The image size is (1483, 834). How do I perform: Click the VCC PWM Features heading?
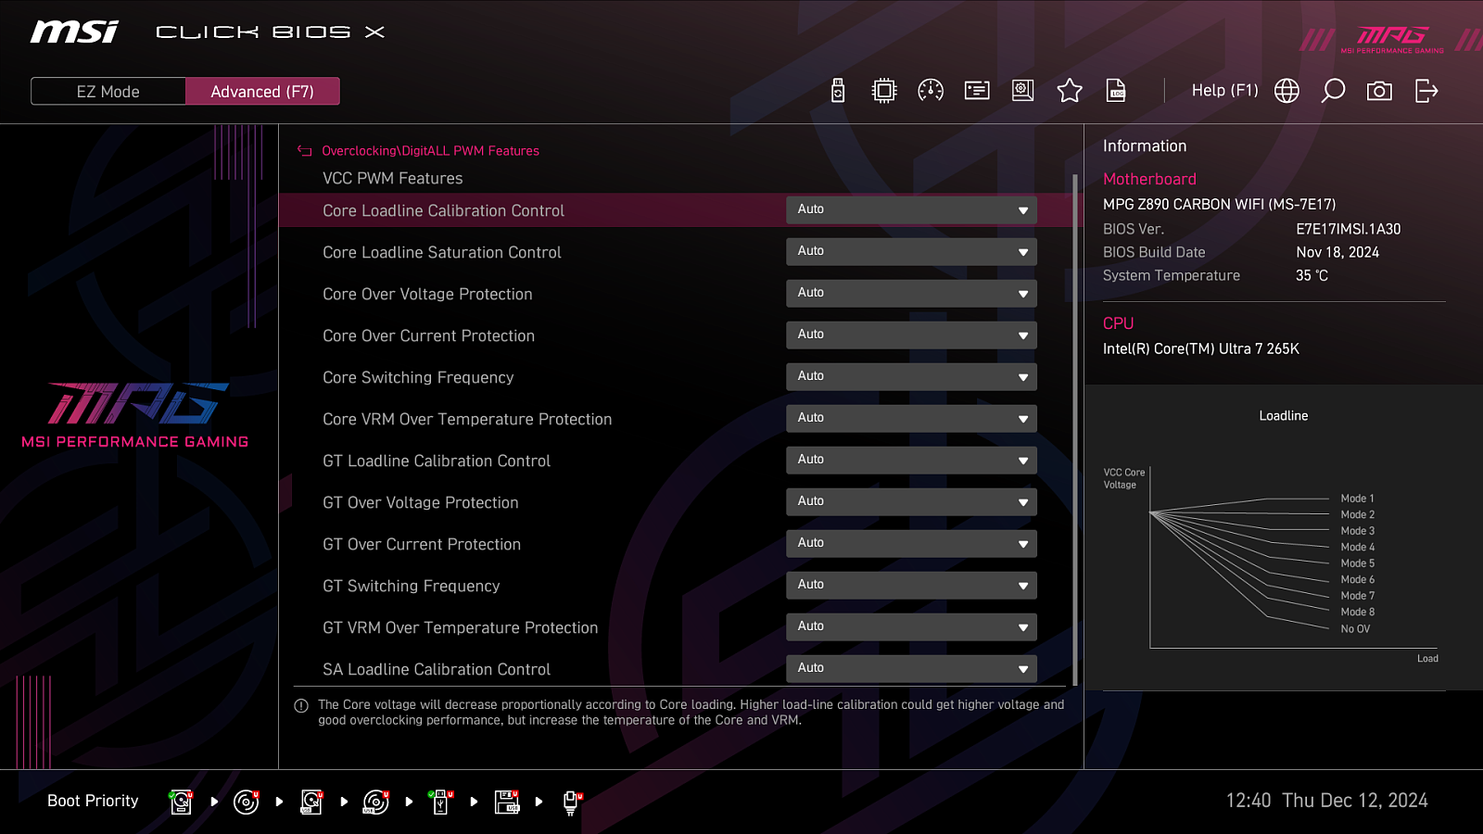pyautogui.click(x=392, y=179)
